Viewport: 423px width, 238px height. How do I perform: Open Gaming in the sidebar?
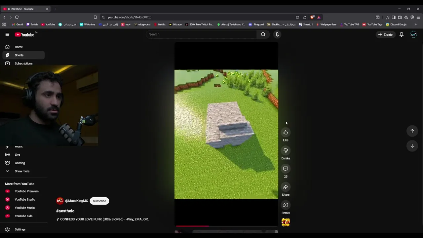click(x=23, y=163)
